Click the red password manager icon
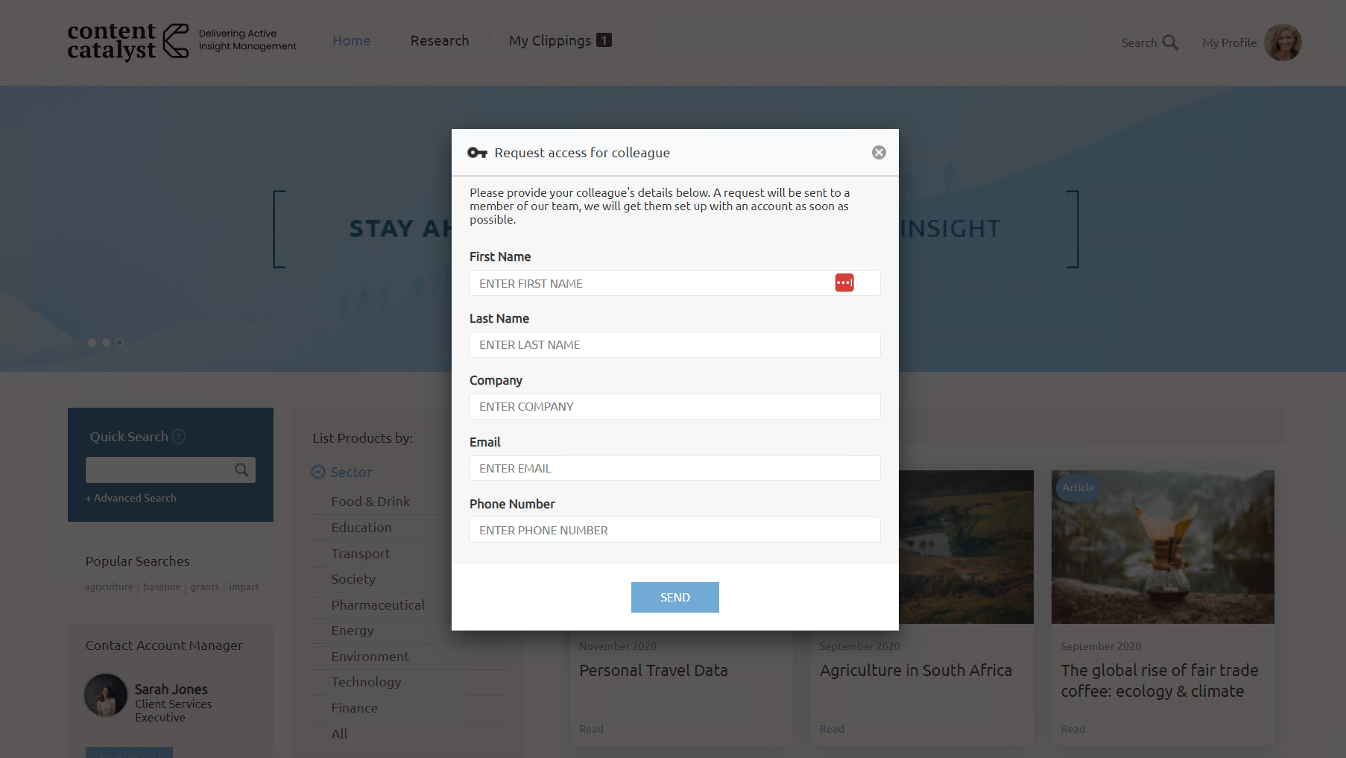 coord(844,283)
